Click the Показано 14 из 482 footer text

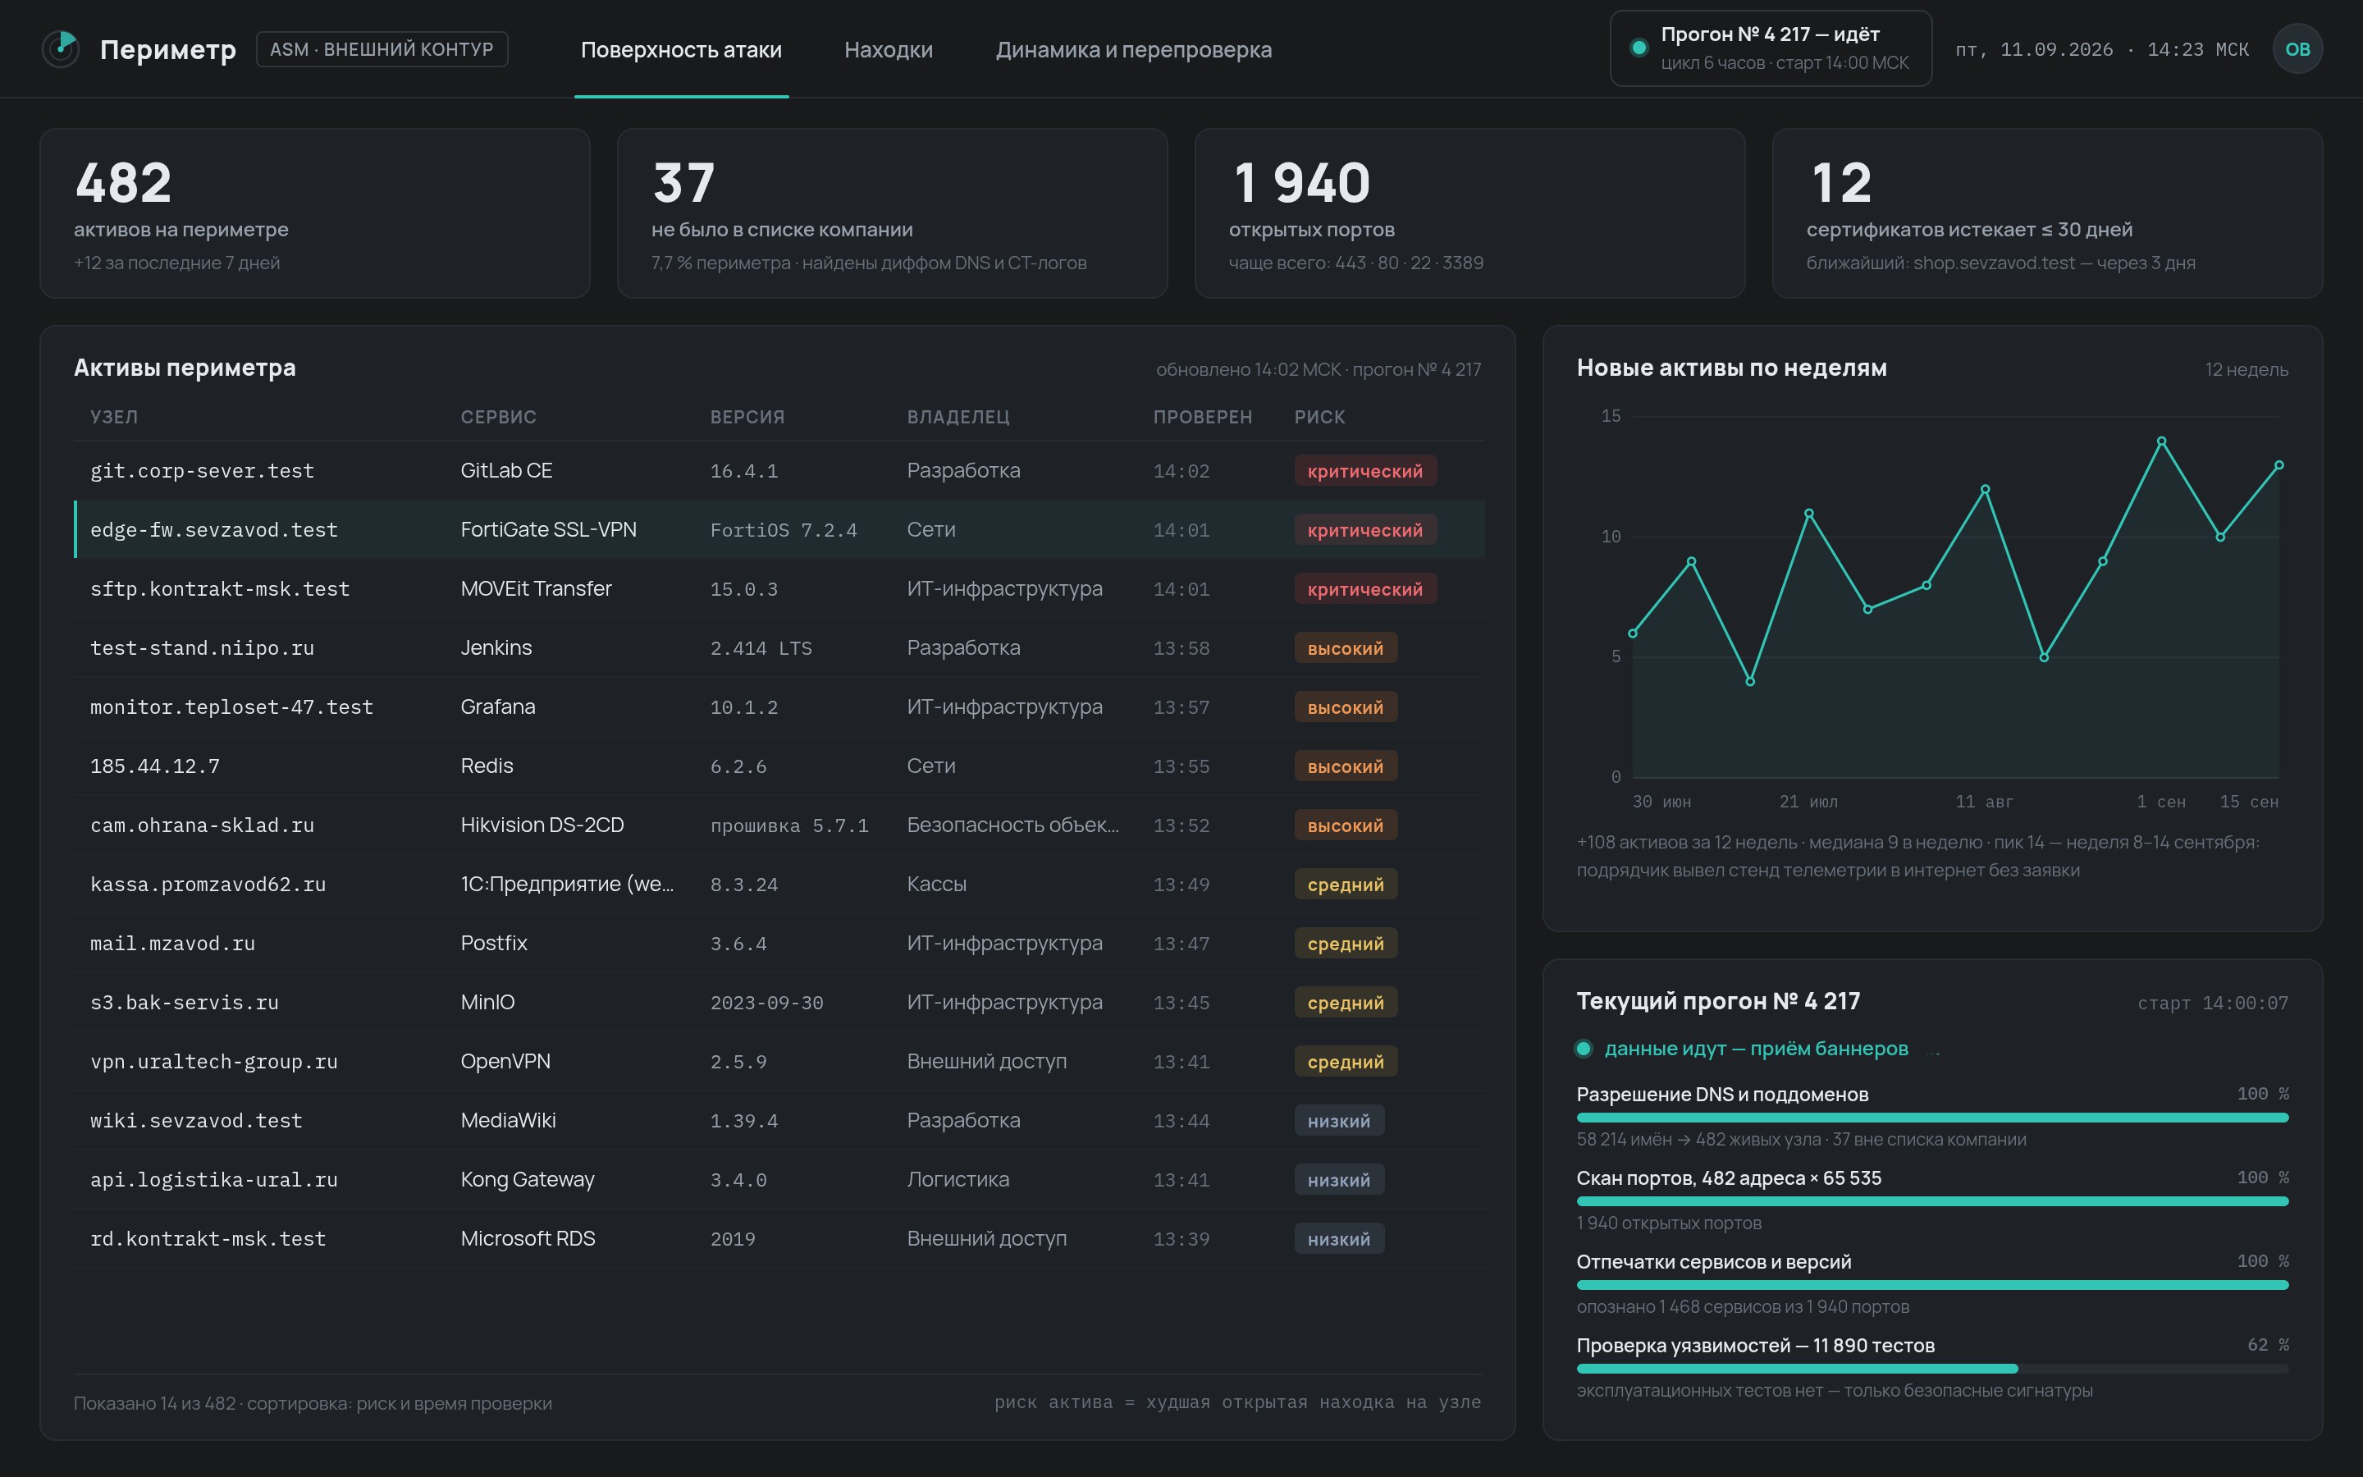point(313,1404)
